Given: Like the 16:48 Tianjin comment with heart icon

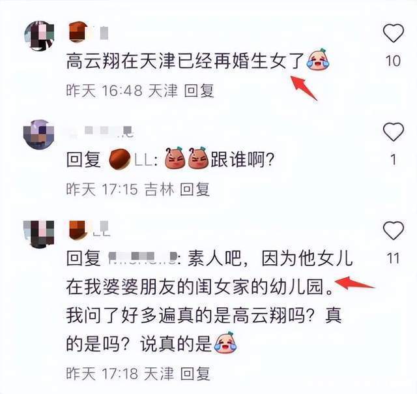Looking at the screenshot, I should click(x=394, y=33).
